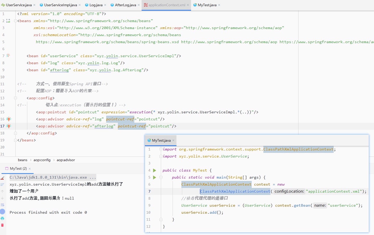This screenshot has height=235, width=374.
Task: Select the aop:config breadcrumb
Action: point(42,160)
